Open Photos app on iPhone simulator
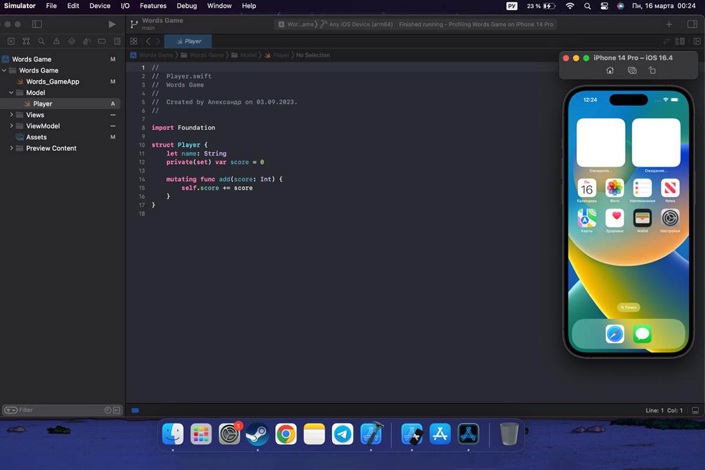The height and width of the screenshot is (470, 705). (615, 188)
